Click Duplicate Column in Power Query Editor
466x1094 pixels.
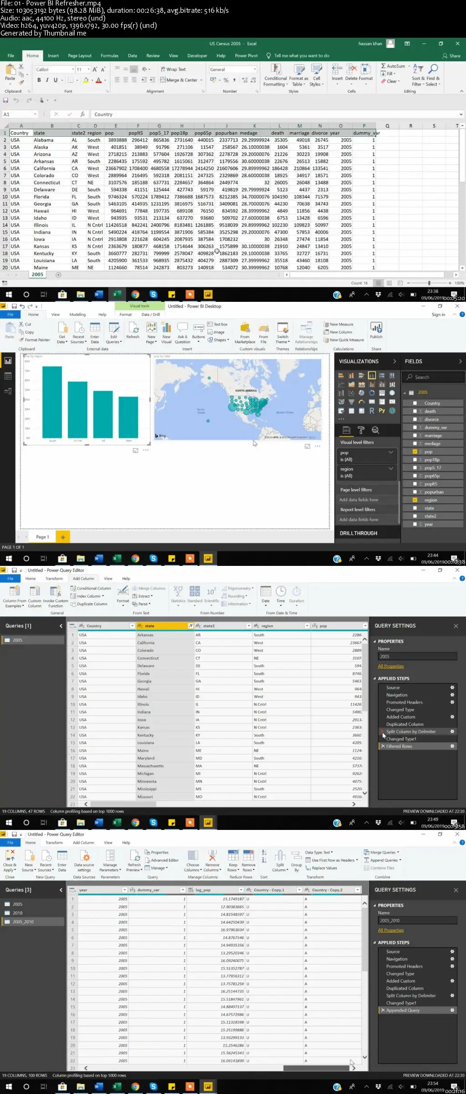pyautogui.click(x=89, y=604)
